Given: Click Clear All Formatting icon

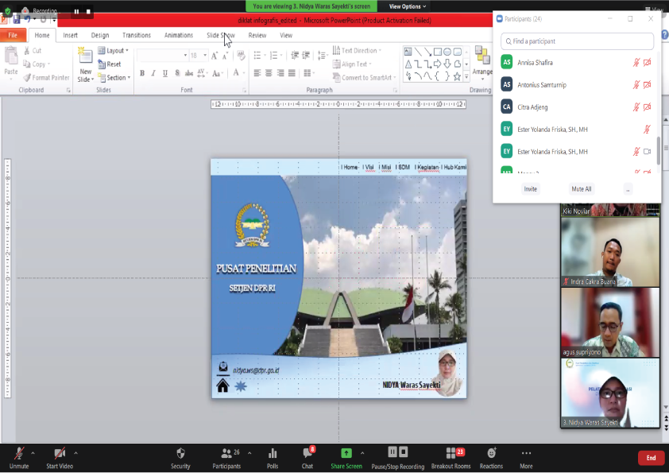Looking at the screenshot, I should (241, 56).
